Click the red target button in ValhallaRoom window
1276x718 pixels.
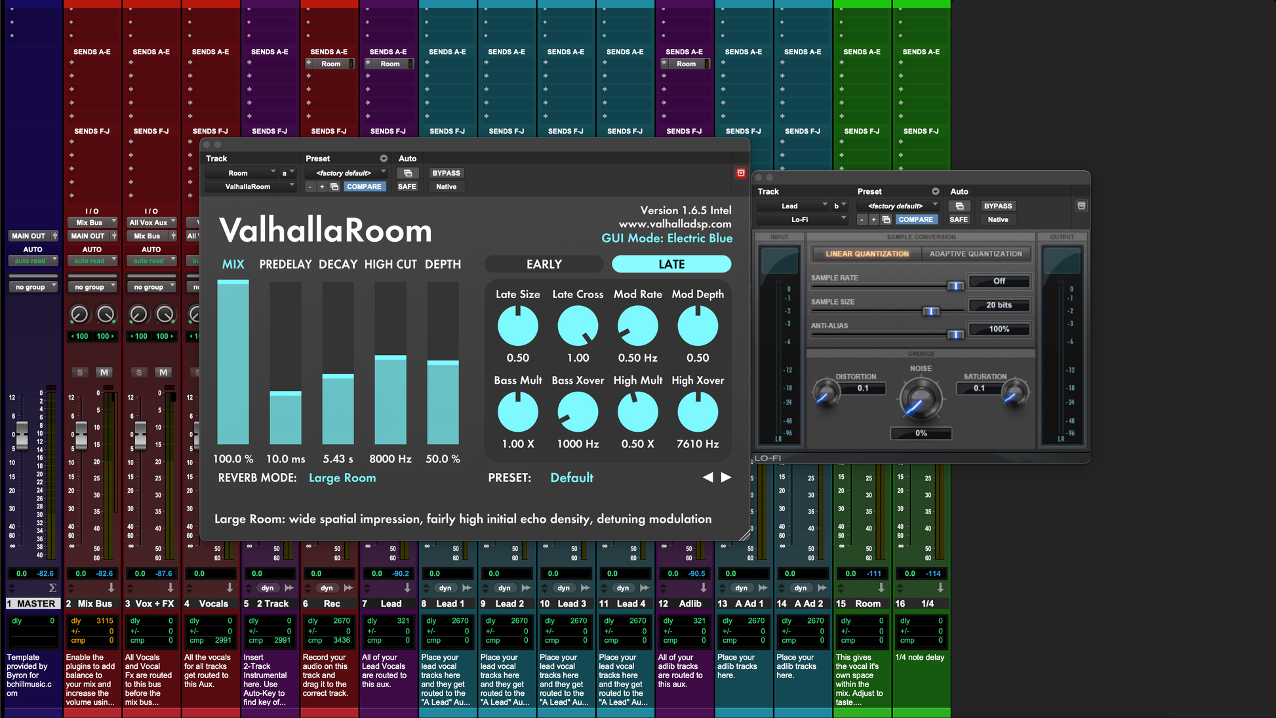coord(741,173)
